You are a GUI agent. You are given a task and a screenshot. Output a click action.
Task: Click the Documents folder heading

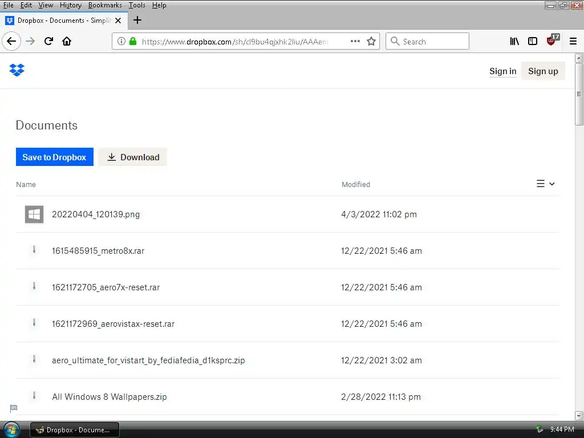pyautogui.click(x=47, y=125)
